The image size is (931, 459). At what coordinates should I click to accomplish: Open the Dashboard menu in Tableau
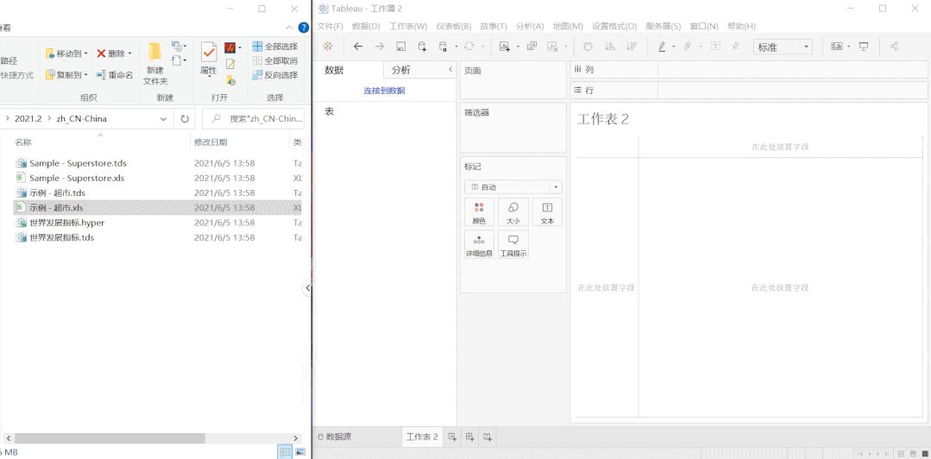[454, 27]
